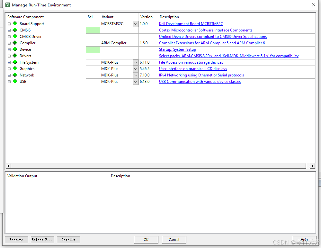Select version 7.10.0 cell
Screen dimensions: 321x248
click(x=148, y=75)
